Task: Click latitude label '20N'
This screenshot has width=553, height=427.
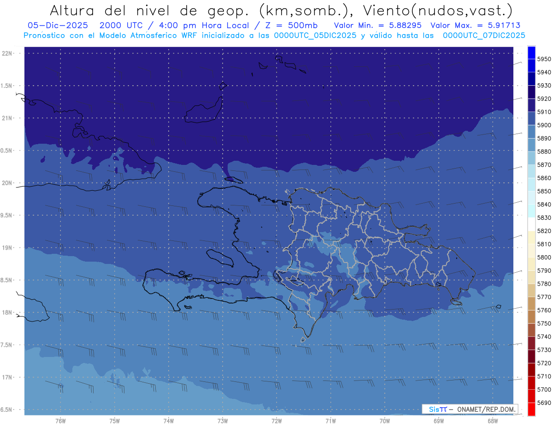Action: tap(7, 183)
